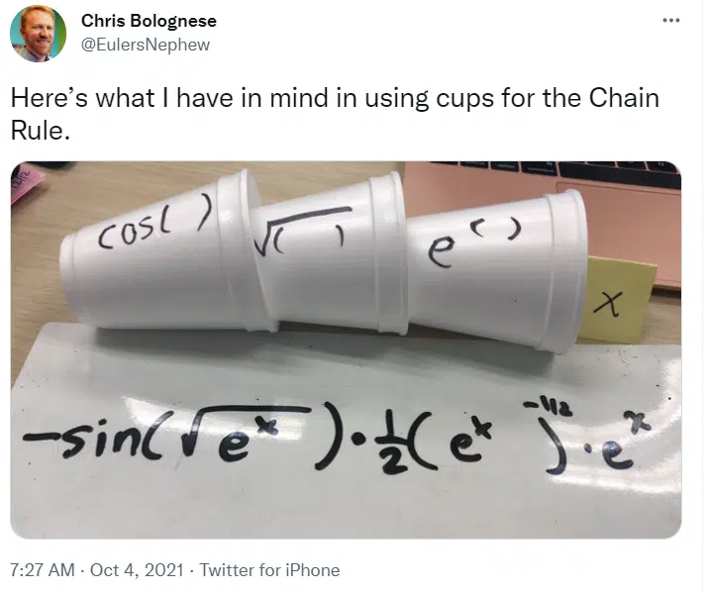This screenshot has height=593, width=704.
Task: Click the Twitter for iPhone source label
Action: point(269,570)
